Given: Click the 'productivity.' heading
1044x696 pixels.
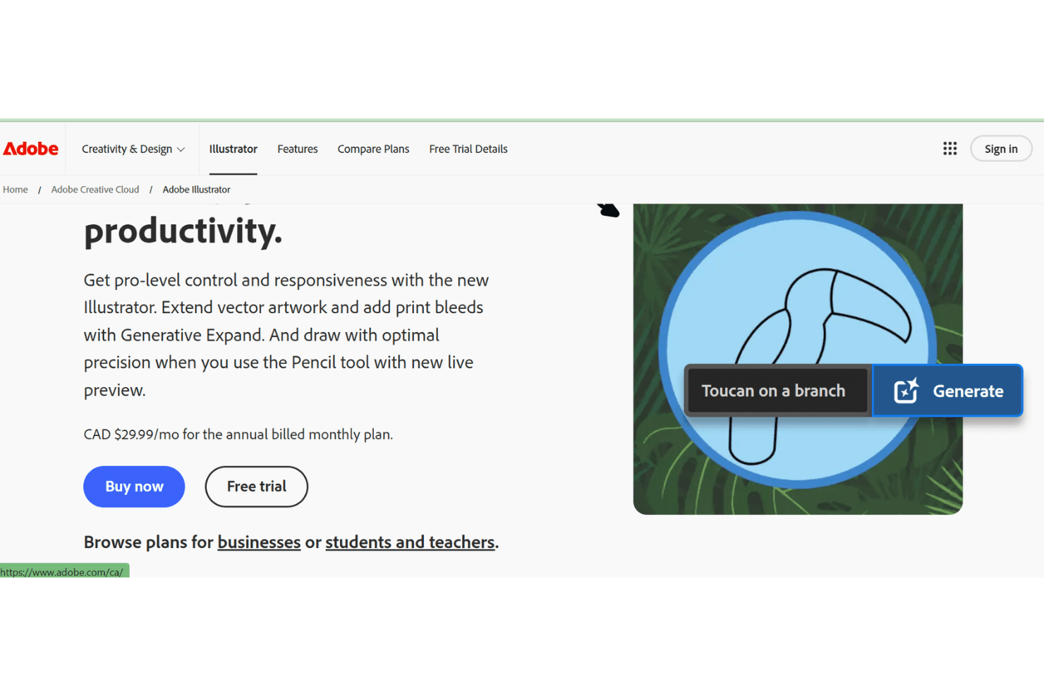Looking at the screenshot, I should pos(183,231).
